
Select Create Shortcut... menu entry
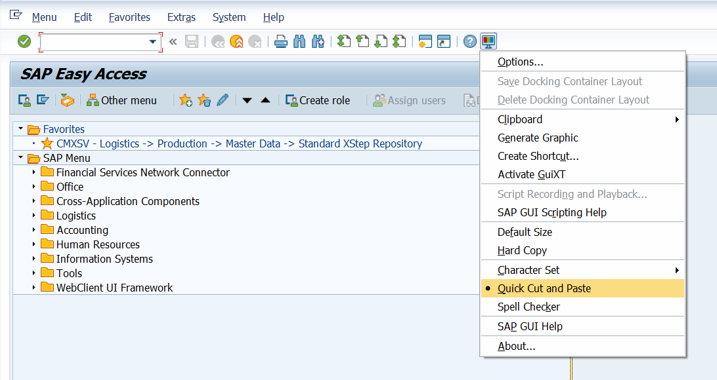(582, 156)
